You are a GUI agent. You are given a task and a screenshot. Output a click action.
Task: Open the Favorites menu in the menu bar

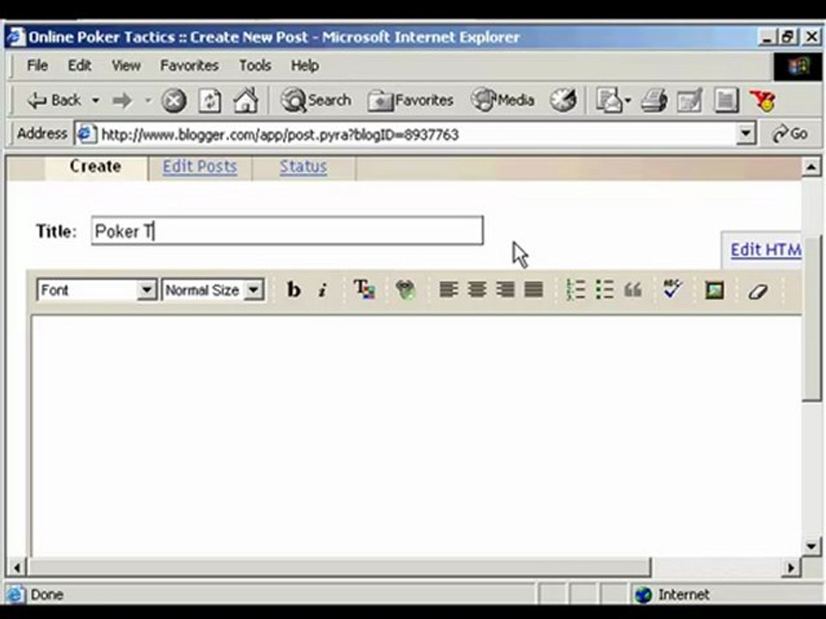(189, 65)
